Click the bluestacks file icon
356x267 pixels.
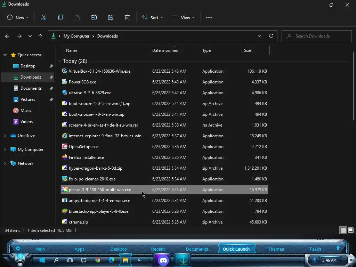pos(64,211)
